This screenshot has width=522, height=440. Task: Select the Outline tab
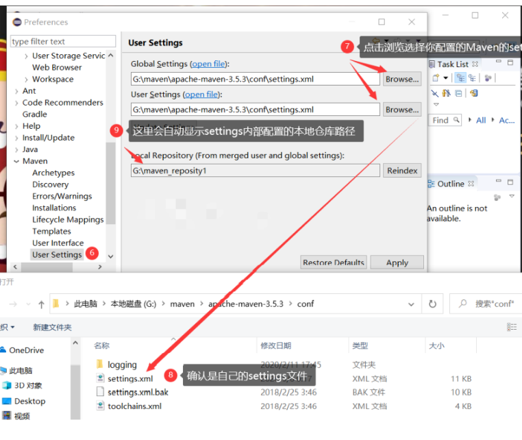(x=451, y=184)
